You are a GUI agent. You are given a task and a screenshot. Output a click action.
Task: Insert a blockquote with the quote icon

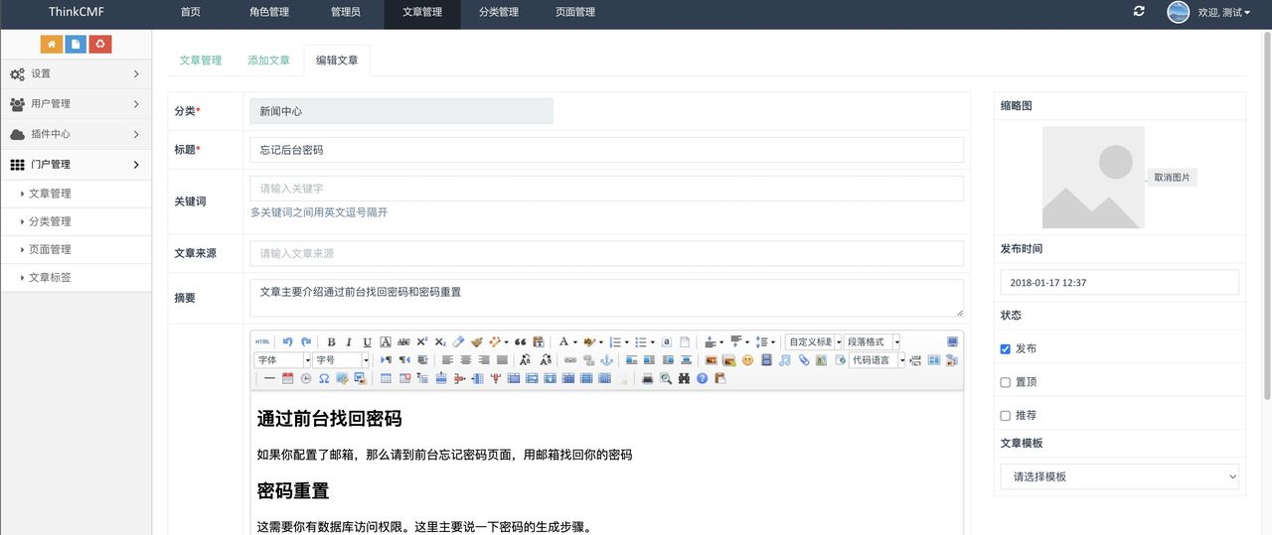pos(520,342)
